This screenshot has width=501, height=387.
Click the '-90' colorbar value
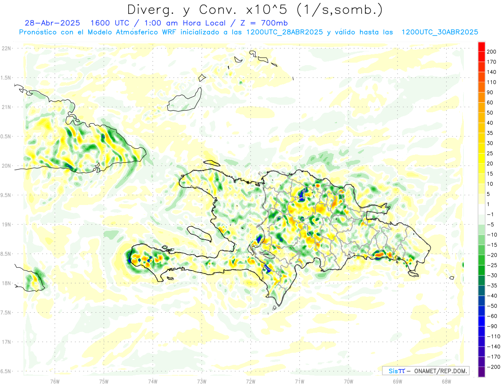pyautogui.click(x=492, y=326)
